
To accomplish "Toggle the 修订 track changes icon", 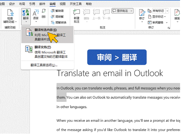I will pos(142,13).
